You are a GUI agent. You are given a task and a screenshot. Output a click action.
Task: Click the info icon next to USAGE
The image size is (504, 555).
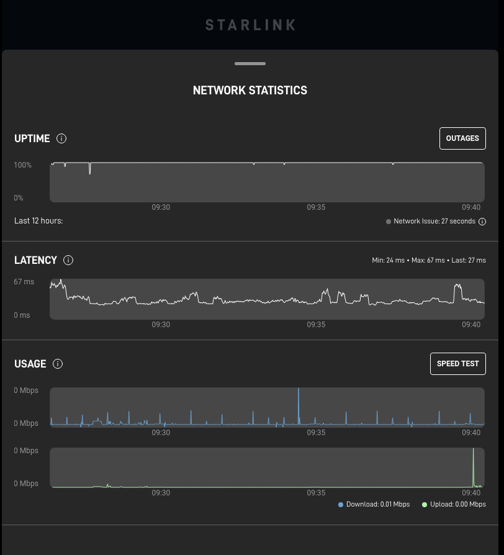tap(58, 364)
